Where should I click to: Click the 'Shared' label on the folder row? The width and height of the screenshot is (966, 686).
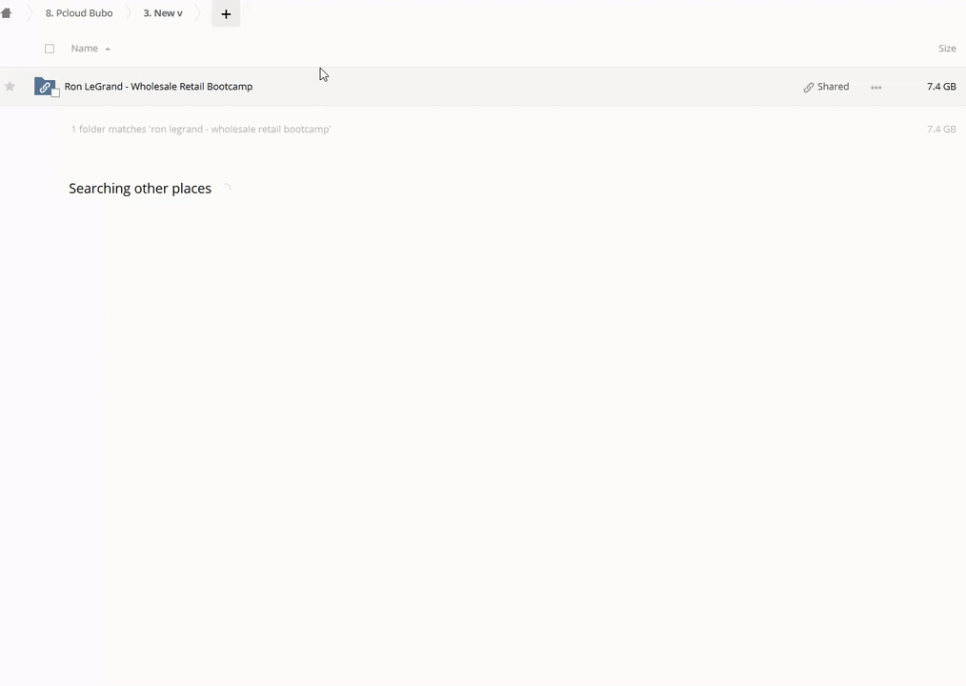coord(833,87)
